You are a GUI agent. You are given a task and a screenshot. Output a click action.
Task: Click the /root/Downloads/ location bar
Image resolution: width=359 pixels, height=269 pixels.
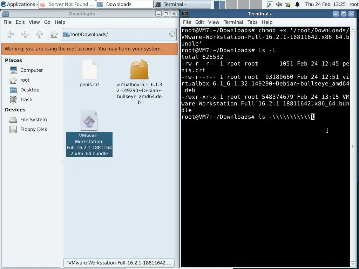pos(119,34)
